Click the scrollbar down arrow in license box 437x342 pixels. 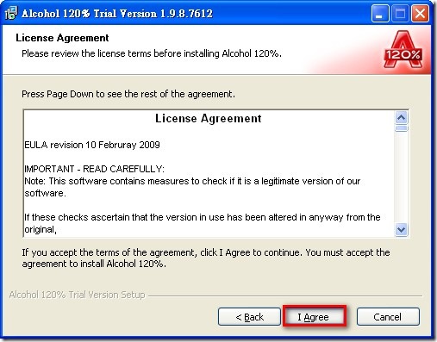pos(401,230)
